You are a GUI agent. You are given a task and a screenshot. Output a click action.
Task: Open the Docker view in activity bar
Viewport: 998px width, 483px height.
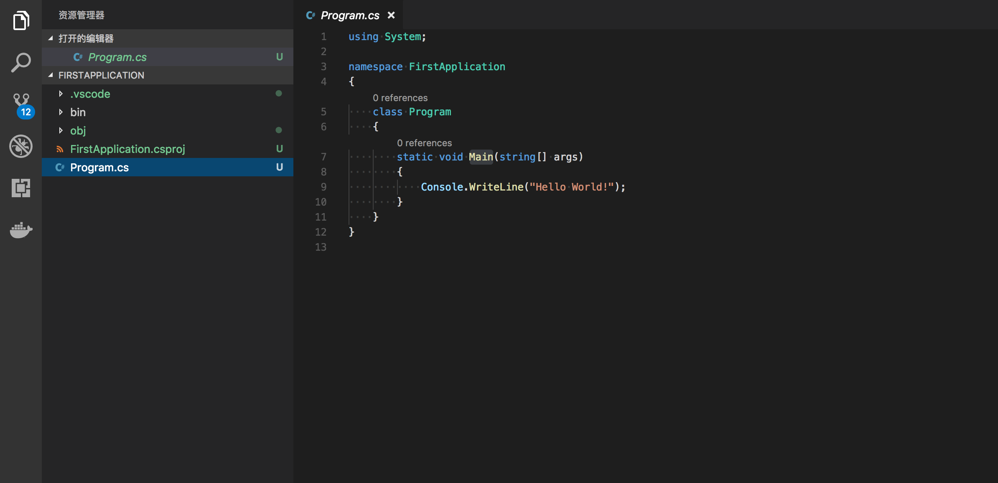click(21, 230)
